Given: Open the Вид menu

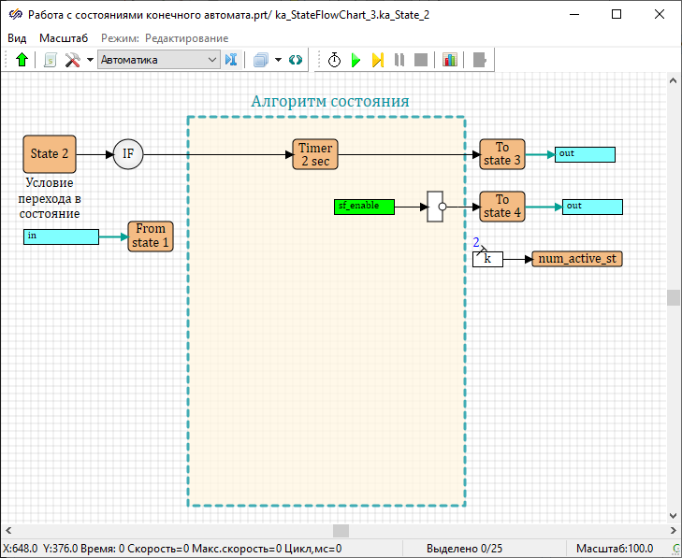Looking at the screenshot, I should (x=17, y=37).
